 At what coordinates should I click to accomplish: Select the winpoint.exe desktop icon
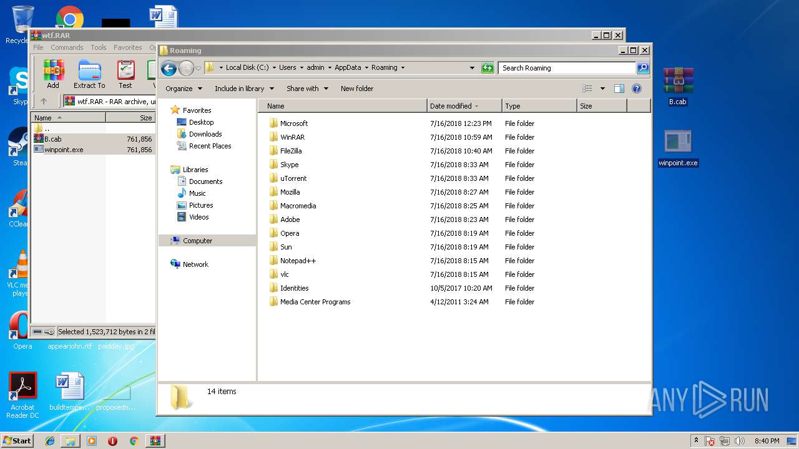(x=678, y=148)
